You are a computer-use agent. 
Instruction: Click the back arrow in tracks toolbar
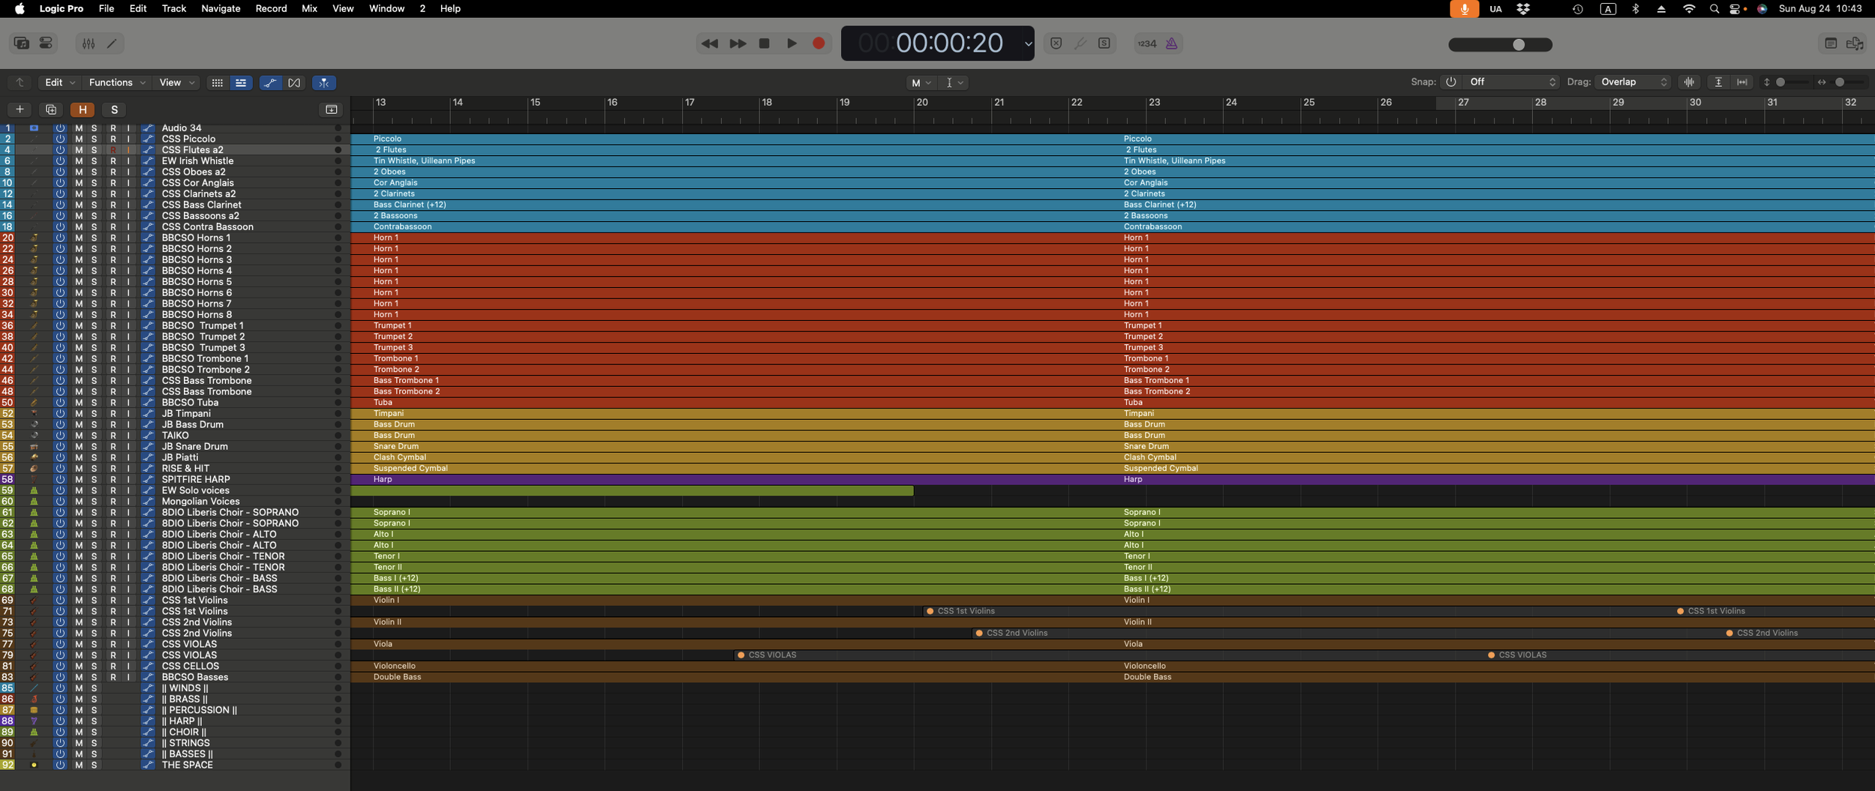pyautogui.click(x=20, y=82)
